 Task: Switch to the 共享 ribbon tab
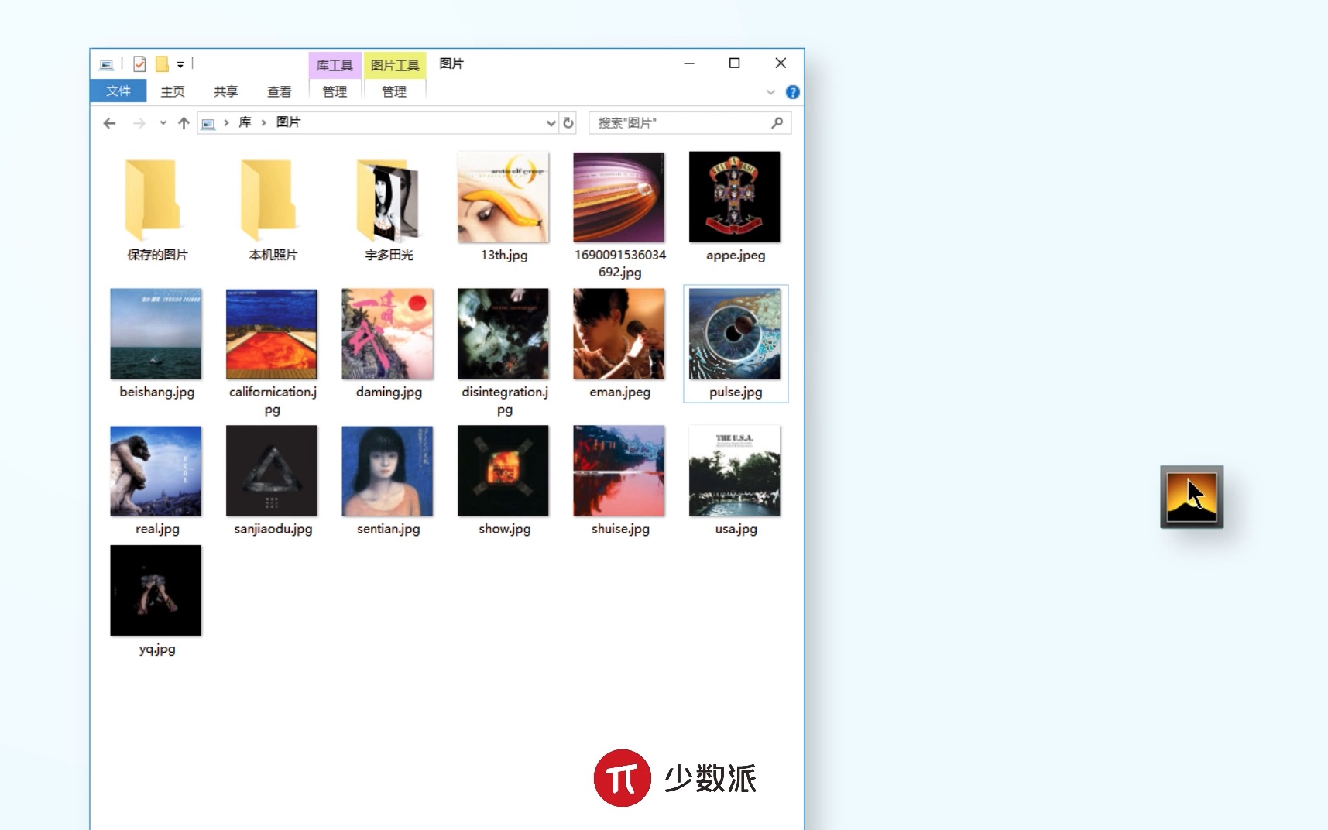point(226,91)
